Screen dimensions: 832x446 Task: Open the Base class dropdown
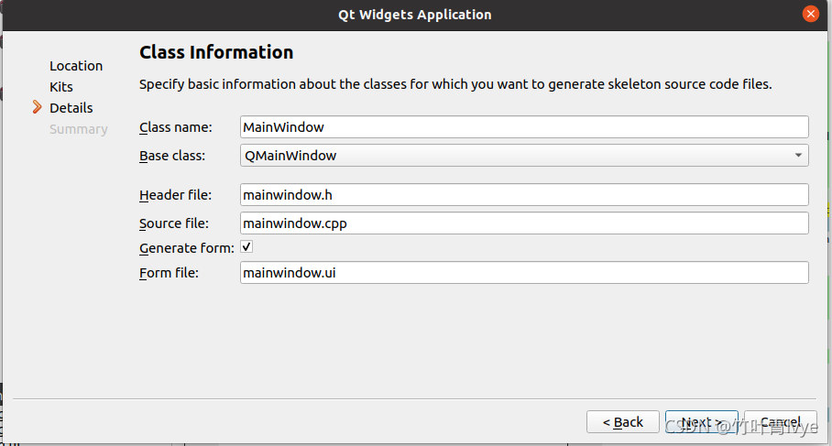click(x=524, y=156)
